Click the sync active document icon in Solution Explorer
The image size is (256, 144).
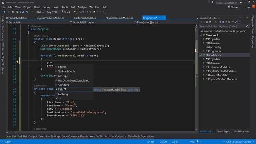pos(220,22)
